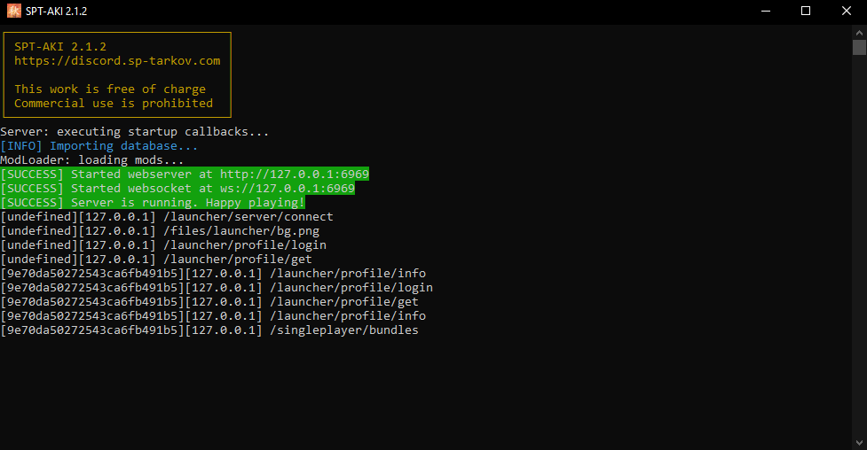The image size is (867, 450).
Task: Click the SPT-AKI 2.1.2 title text
Action: click(57, 11)
